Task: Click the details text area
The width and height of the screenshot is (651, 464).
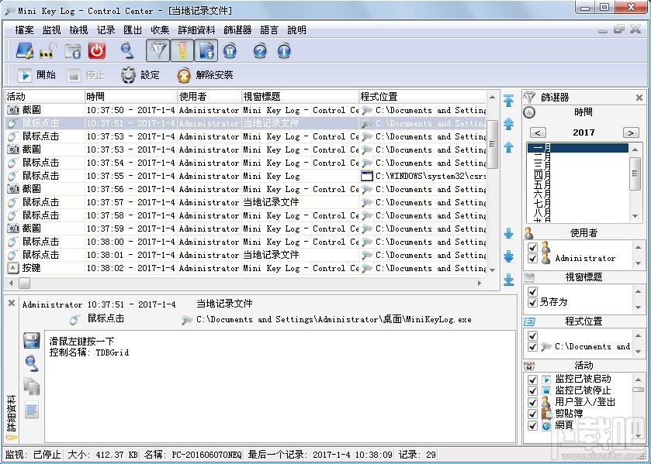Action: click(279, 387)
